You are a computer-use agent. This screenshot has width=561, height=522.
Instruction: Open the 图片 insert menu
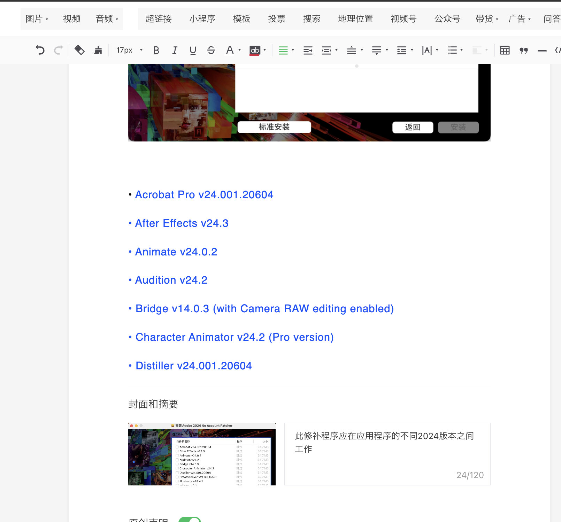37,19
